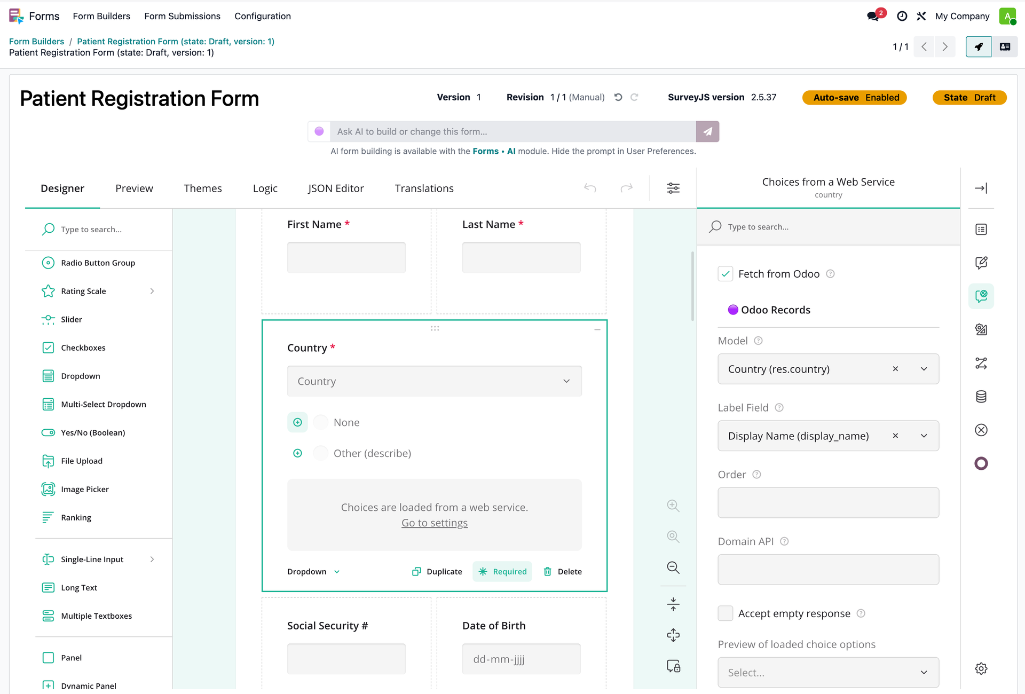Screen dimensions: 1025x694
Task: Click the Go to settings link
Action: pyautogui.click(x=435, y=523)
